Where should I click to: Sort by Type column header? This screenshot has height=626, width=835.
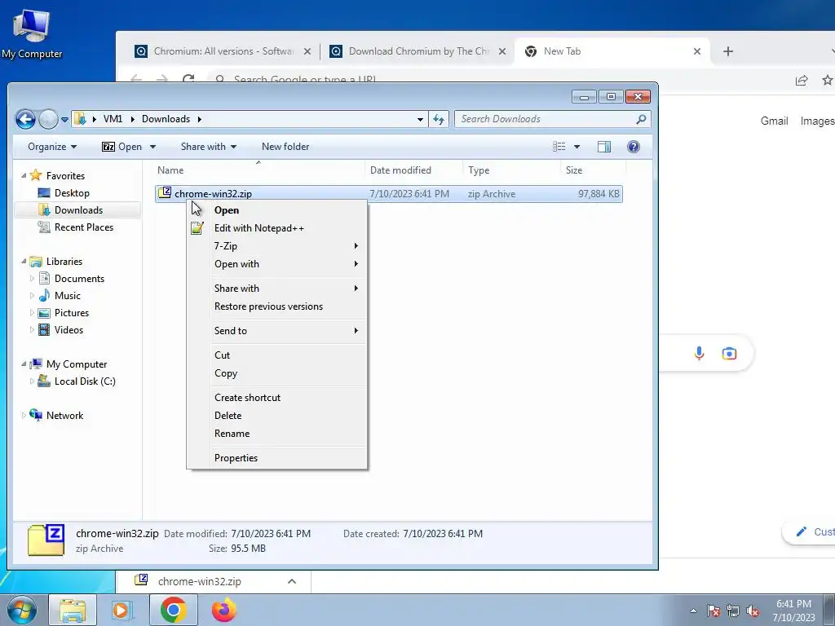click(x=512, y=170)
